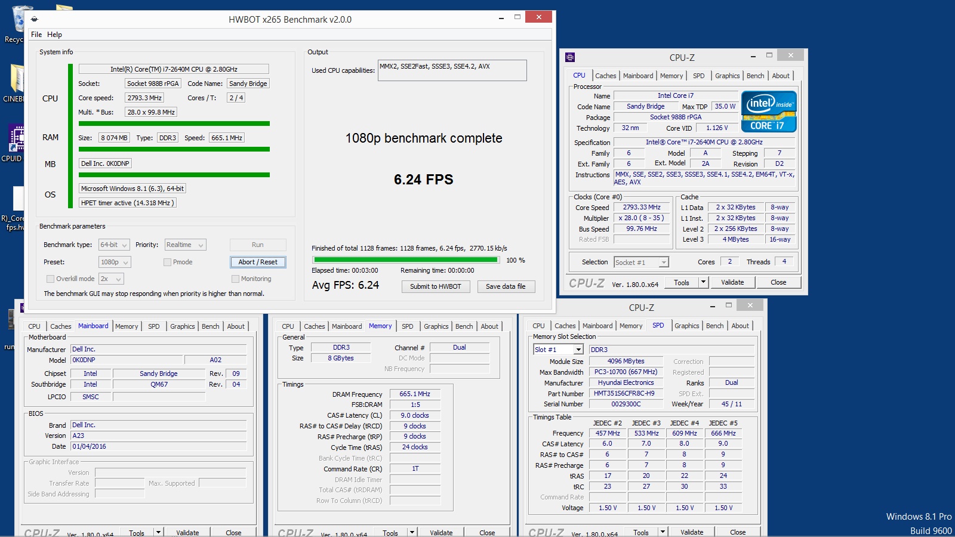
Task: Switch to Mainboard tab in top-right CPU-Z
Action: point(638,76)
